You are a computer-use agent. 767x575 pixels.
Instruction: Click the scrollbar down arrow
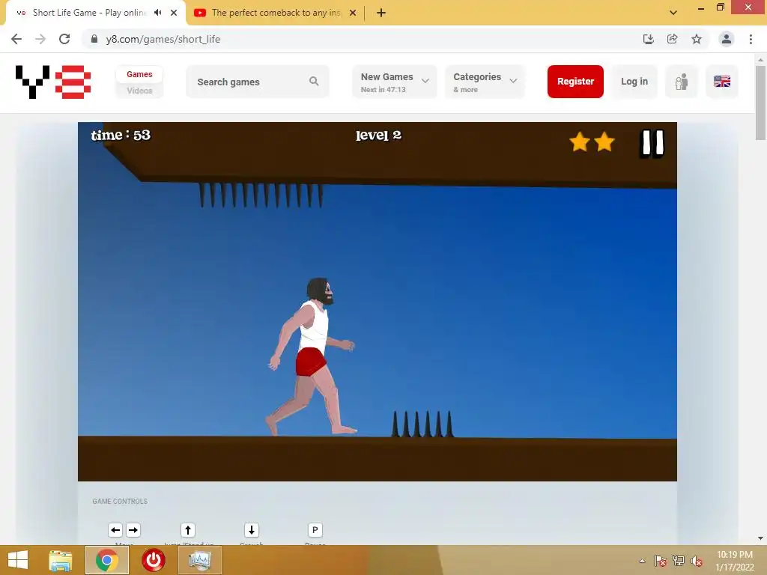click(x=760, y=538)
